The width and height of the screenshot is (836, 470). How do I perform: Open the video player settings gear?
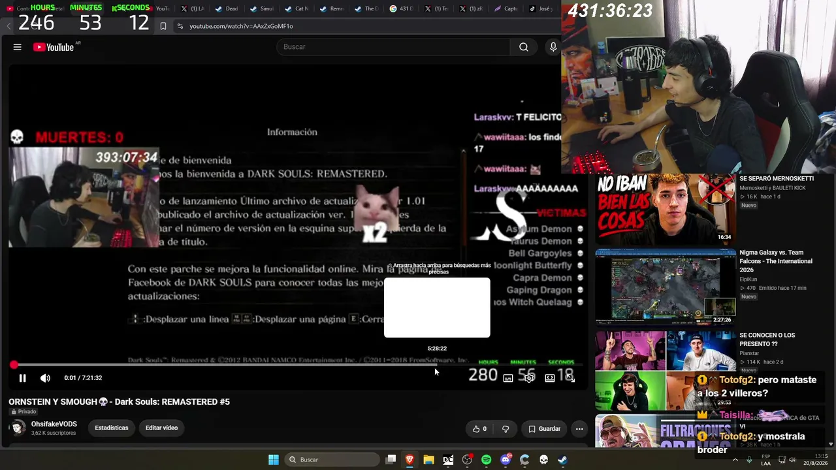click(x=529, y=378)
